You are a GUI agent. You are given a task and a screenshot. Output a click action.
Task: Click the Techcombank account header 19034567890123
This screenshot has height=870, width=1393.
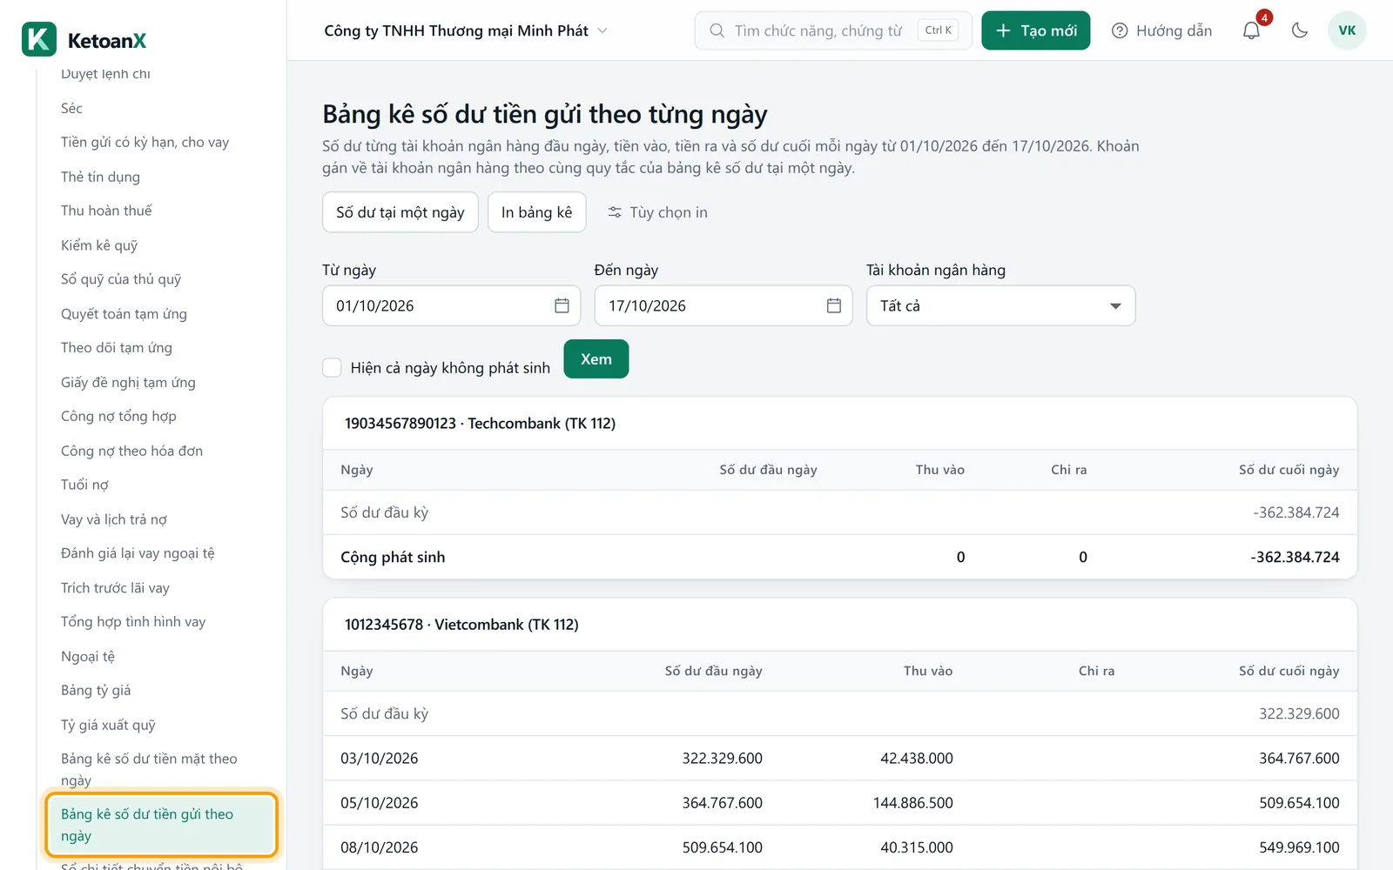point(480,423)
